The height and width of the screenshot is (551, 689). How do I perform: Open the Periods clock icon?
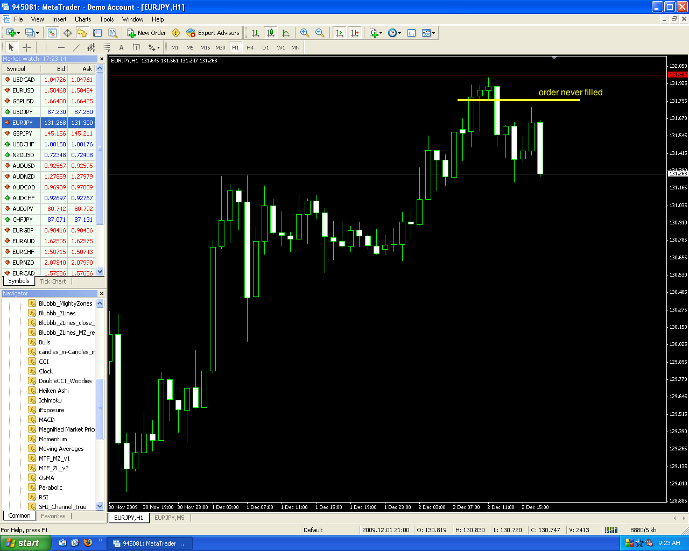click(392, 33)
